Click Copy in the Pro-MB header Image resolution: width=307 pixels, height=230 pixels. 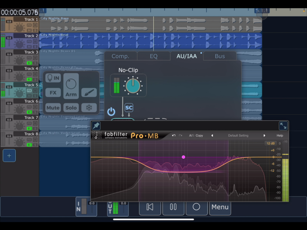click(199, 136)
